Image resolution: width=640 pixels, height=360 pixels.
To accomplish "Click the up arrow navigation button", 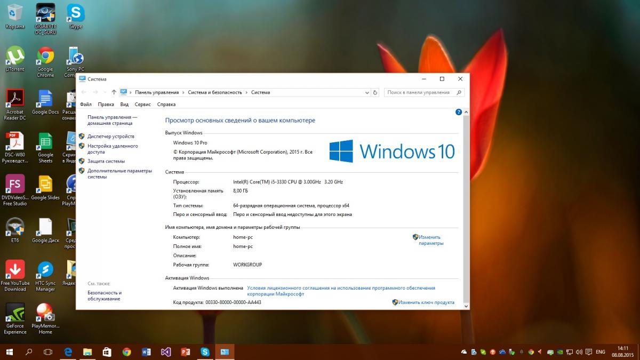I will click(x=114, y=92).
